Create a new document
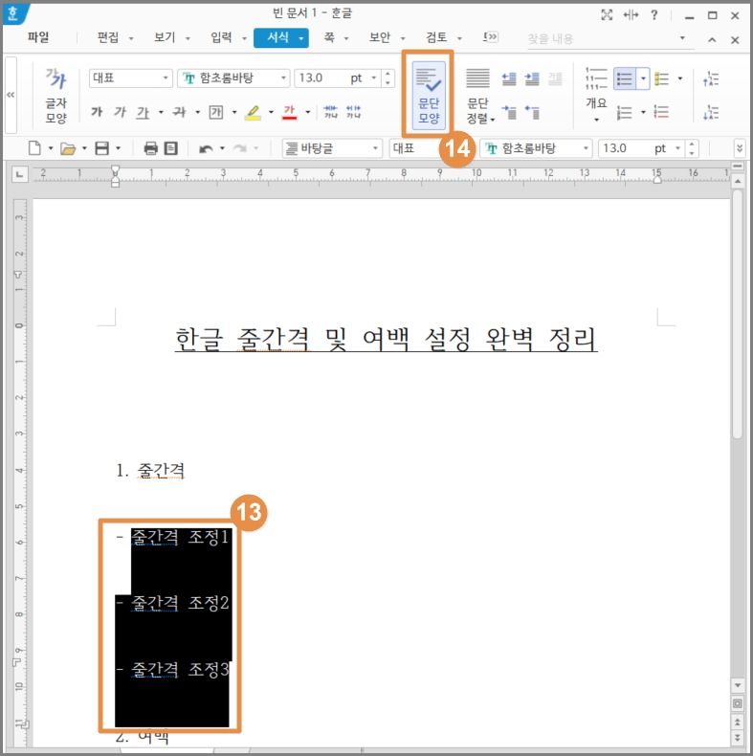This screenshot has width=753, height=756. [x=34, y=148]
